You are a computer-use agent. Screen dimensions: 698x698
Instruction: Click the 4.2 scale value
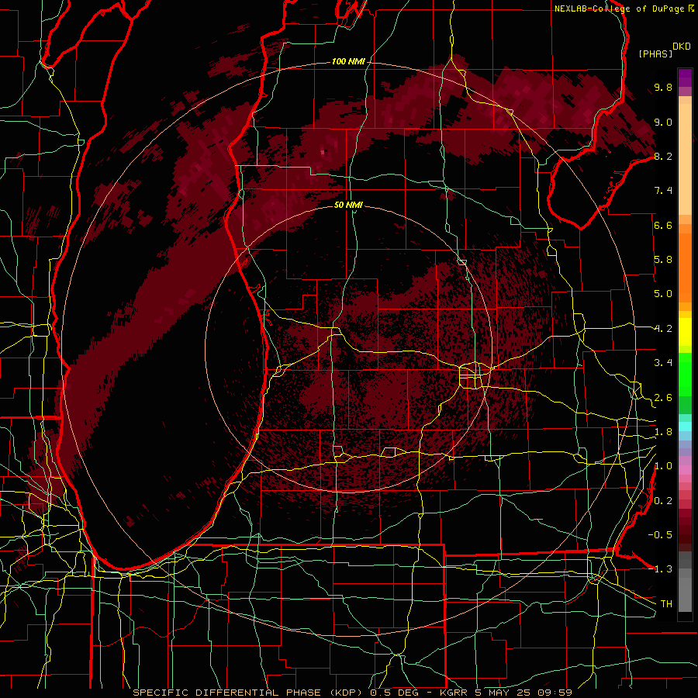663,329
